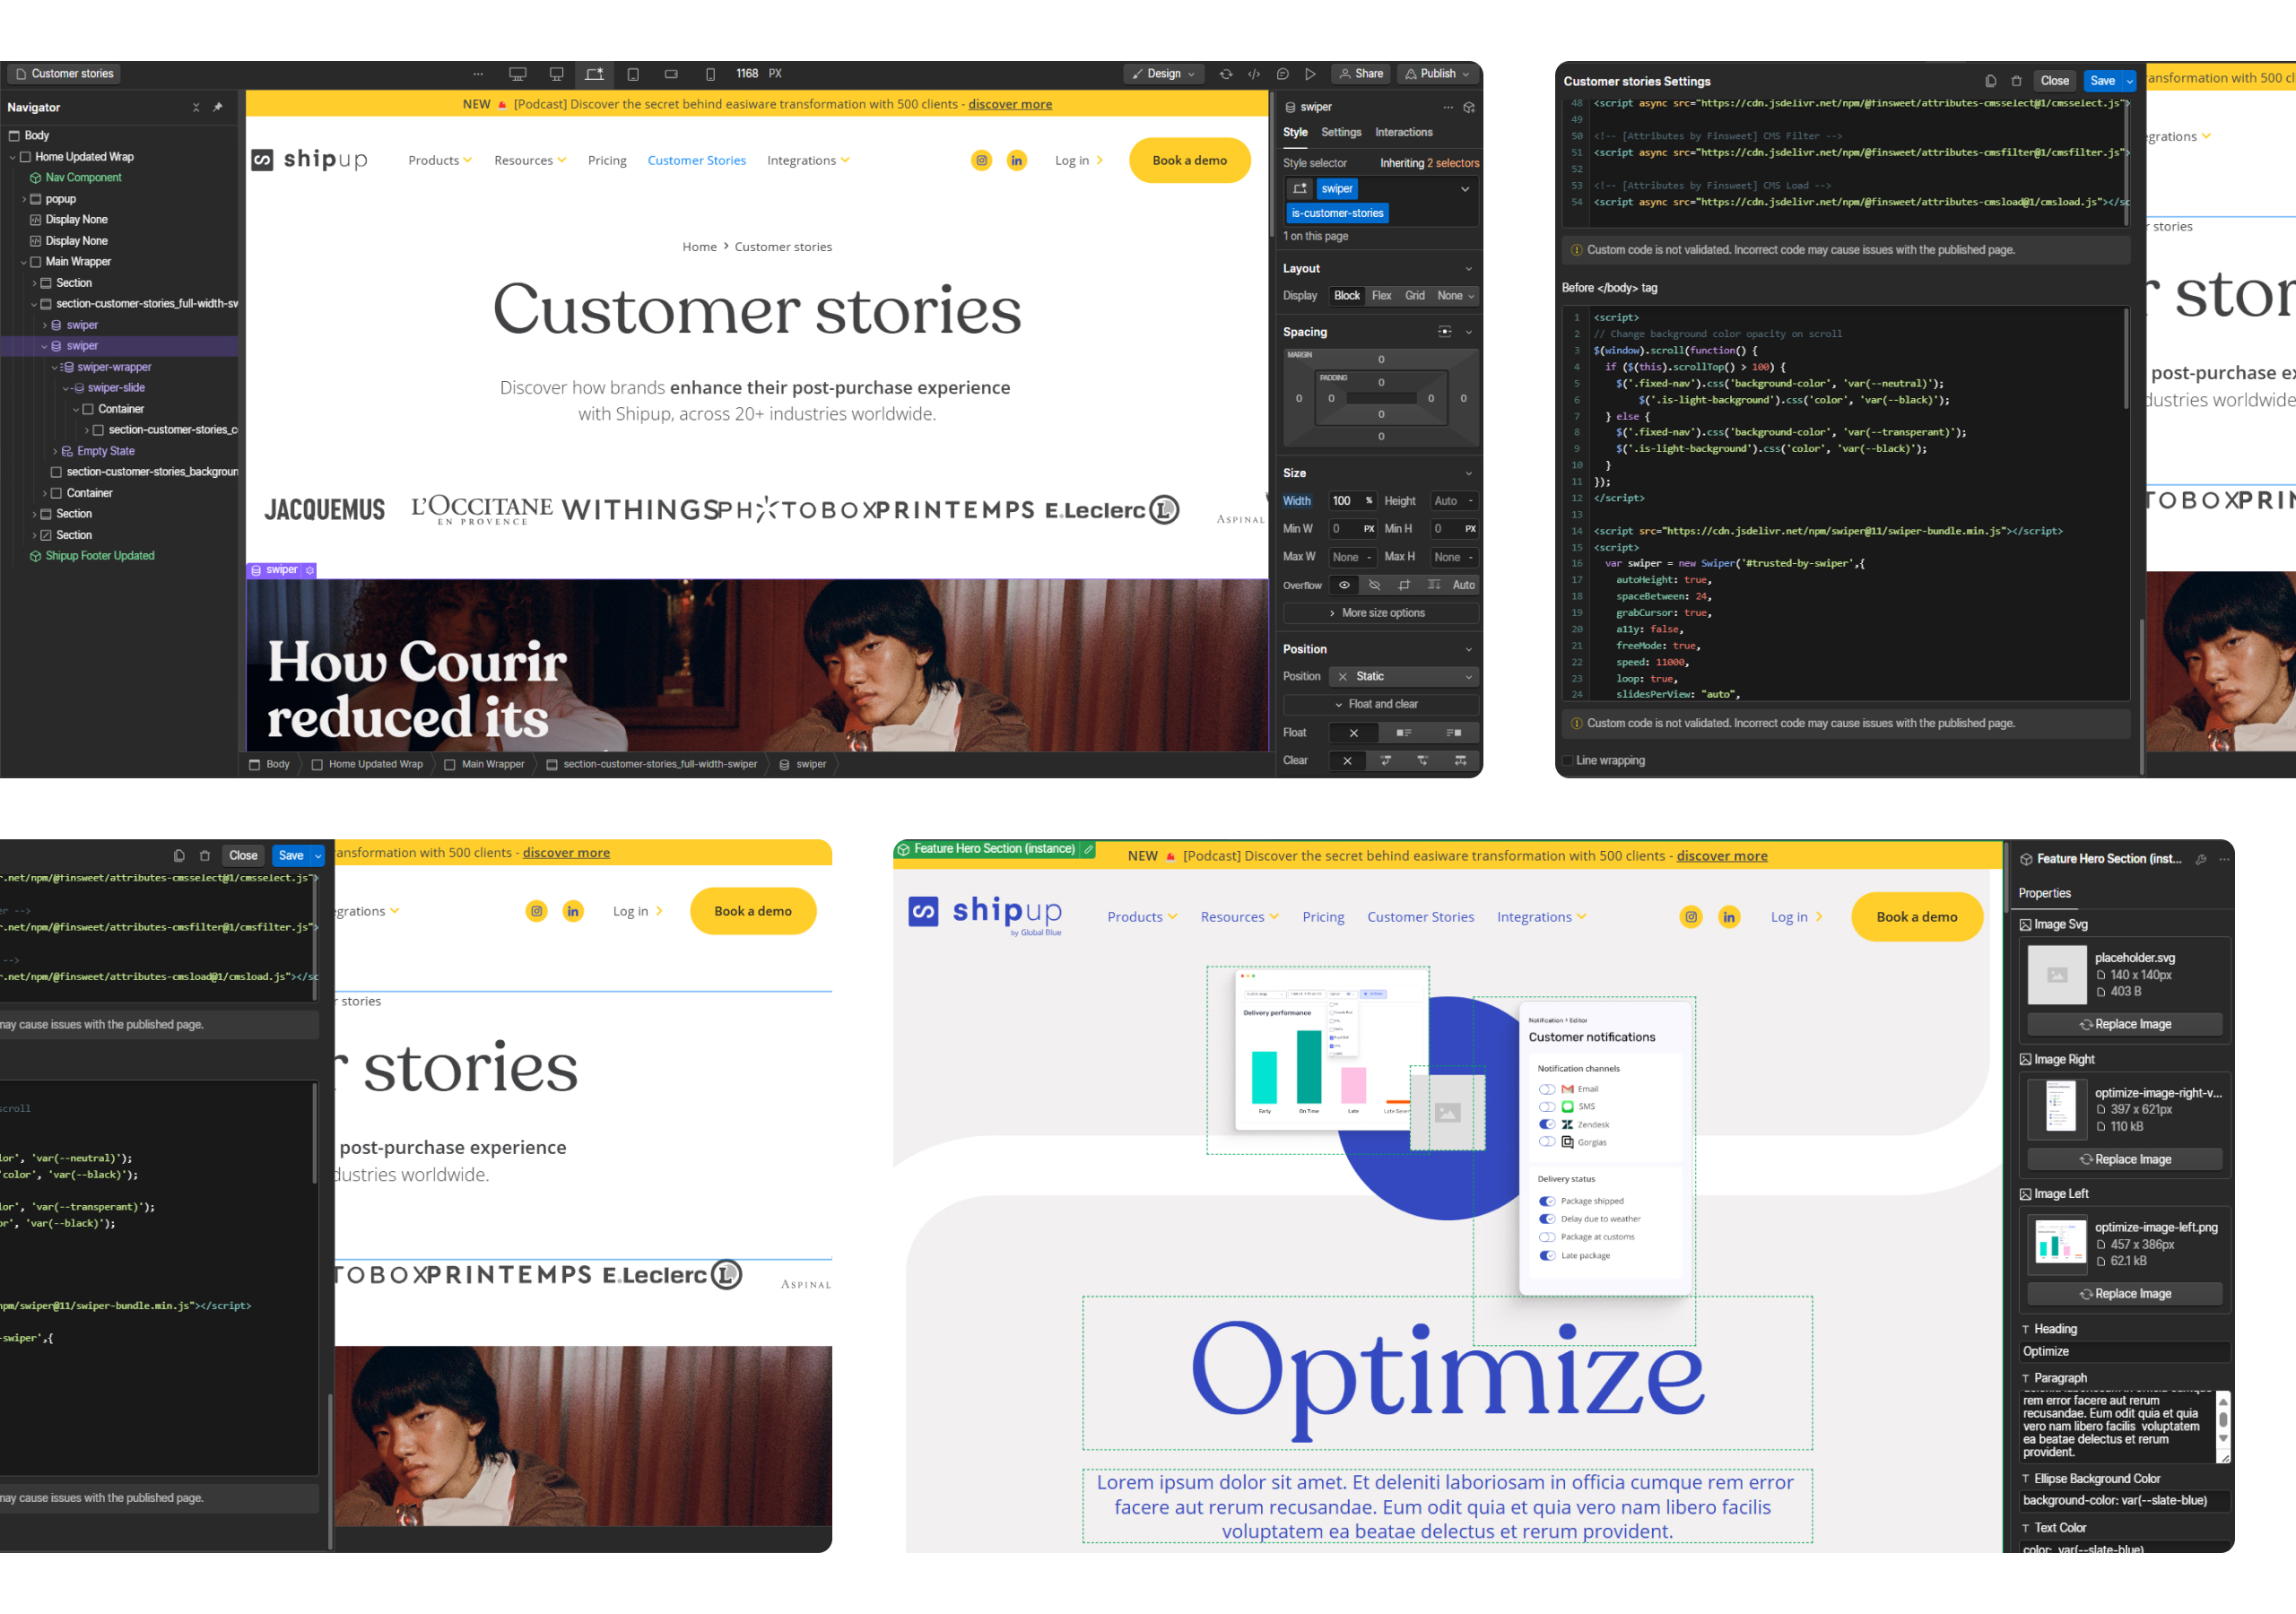Open the Customer stories page tab
Viewport: 2296px width, 1614px height.
(x=64, y=74)
